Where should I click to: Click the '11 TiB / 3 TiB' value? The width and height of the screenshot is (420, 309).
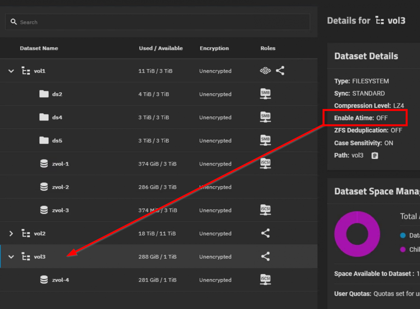tap(155, 71)
